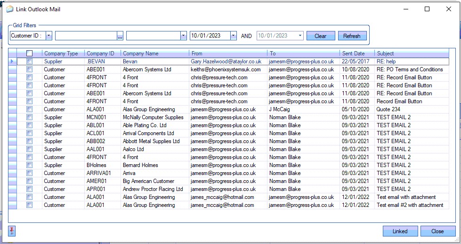
Task: Select the Abercorn Systems Ltd keiths email checkbox
Action: click(x=29, y=69)
